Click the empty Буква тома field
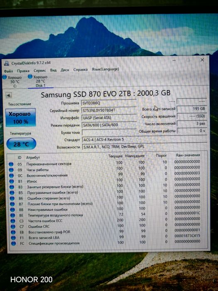The height and width of the screenshot is (291, 218). 109,132
